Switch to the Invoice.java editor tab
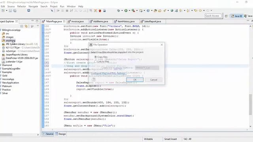The image size is (253, 142). (x=77, y=21)
